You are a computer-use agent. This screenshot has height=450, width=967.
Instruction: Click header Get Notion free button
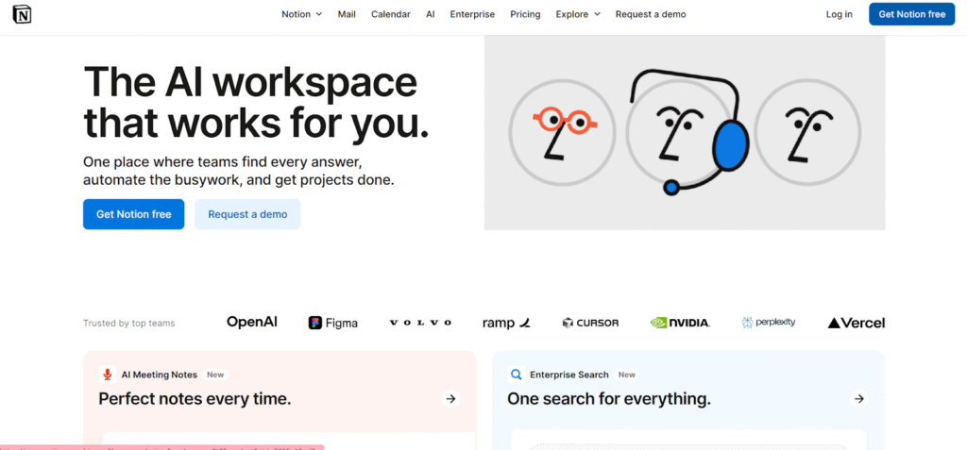(912, 14)
